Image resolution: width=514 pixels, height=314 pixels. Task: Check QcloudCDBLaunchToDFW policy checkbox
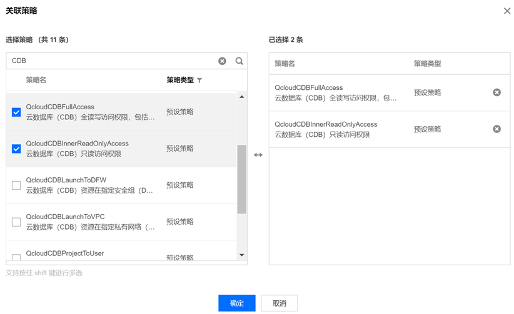pos(16,185)
